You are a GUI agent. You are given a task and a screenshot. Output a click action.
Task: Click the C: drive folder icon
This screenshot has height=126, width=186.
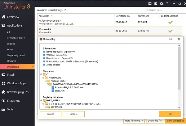44,74
